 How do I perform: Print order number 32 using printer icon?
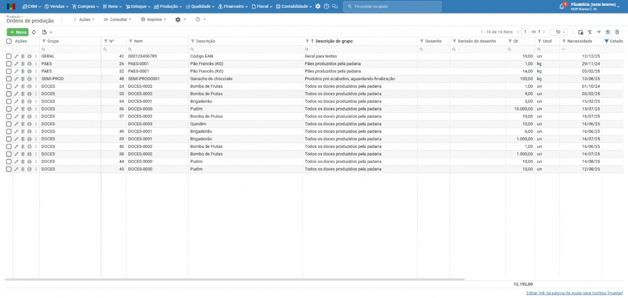[29, 71]
